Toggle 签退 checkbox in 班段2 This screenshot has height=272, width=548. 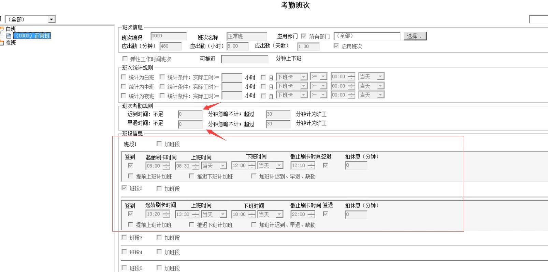point(326,214)
